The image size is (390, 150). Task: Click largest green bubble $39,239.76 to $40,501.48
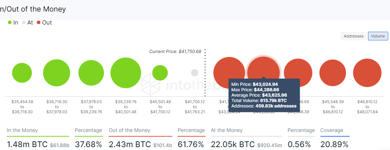(126, 73)
